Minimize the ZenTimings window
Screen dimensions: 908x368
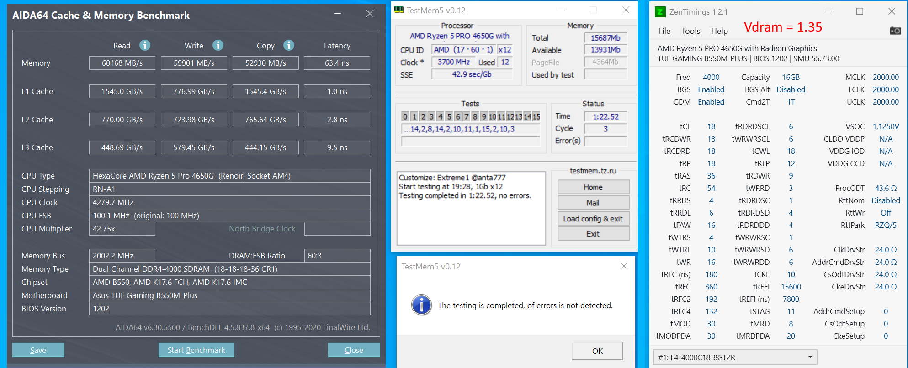tap(828, 11)
